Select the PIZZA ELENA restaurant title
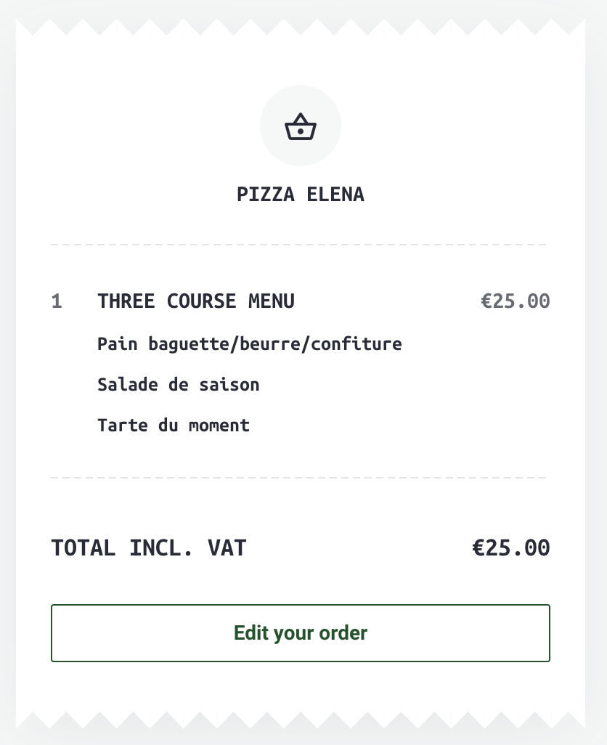 point(300,195)
